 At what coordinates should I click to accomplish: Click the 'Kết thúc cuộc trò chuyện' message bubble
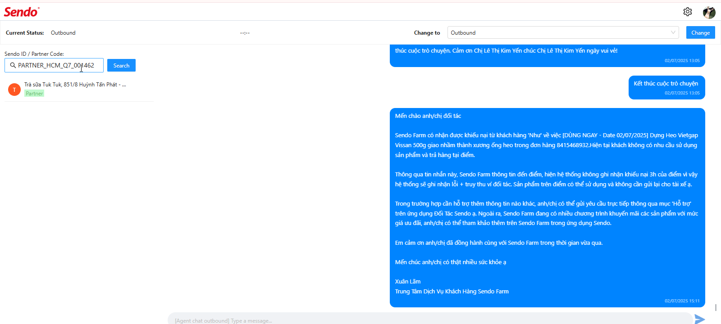(666, 87)
